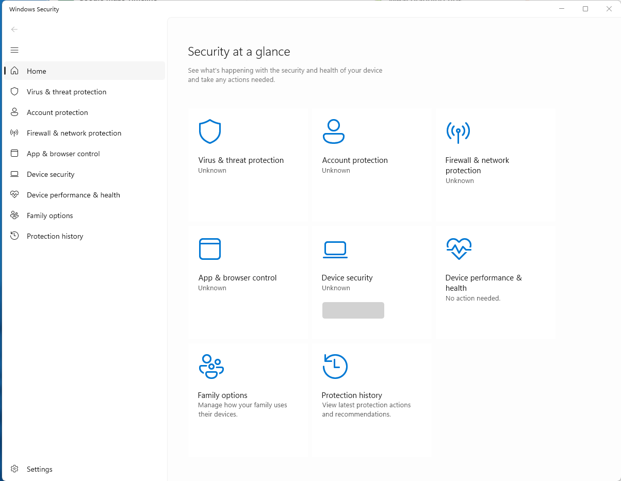Click the Windows Security window title text
Image resolution: width=621 pixels, height=481 pixels.
[x=34, y=9]
